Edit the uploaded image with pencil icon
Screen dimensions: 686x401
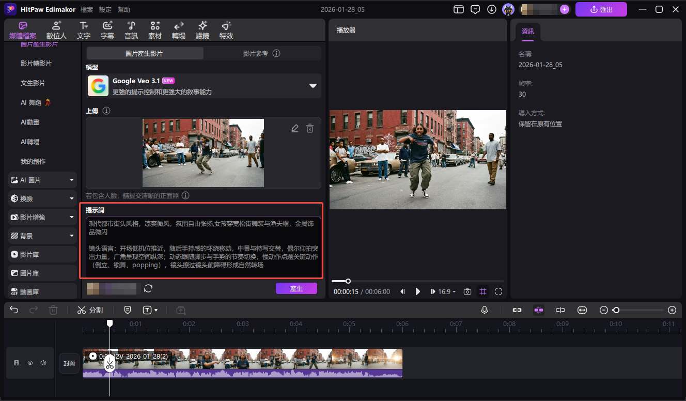click(x=295, y=129)
